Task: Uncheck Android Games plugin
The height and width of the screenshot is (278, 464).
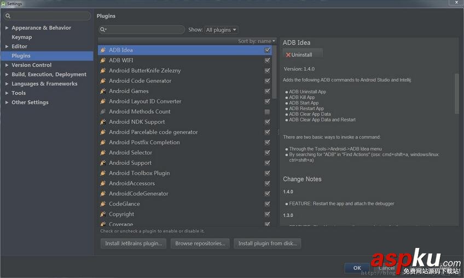Action: tap(267, 91)
